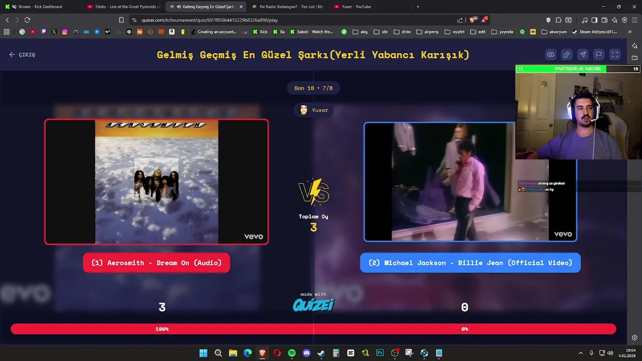Show hidden system tray icons
This screenshot has height=361, width=642.
pos(581,353)
